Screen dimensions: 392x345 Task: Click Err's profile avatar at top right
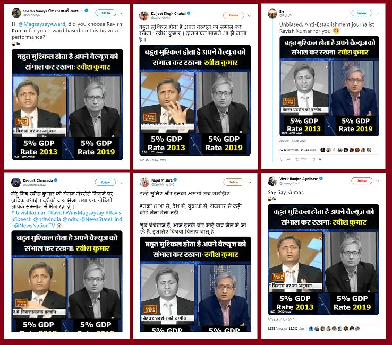(x=272, y=13)
